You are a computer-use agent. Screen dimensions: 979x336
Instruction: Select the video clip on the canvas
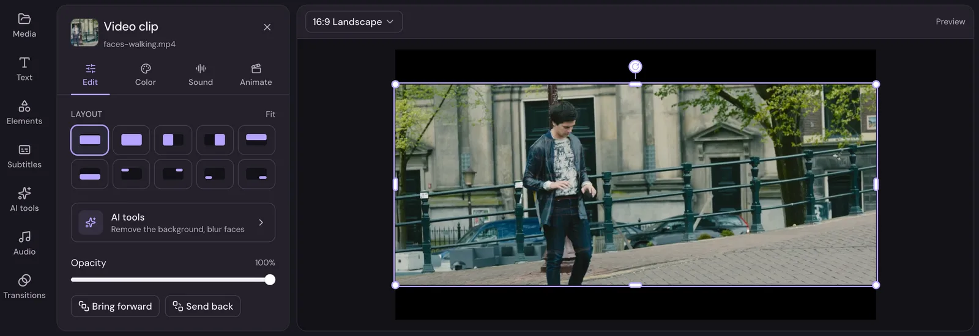tap(635, 184)
